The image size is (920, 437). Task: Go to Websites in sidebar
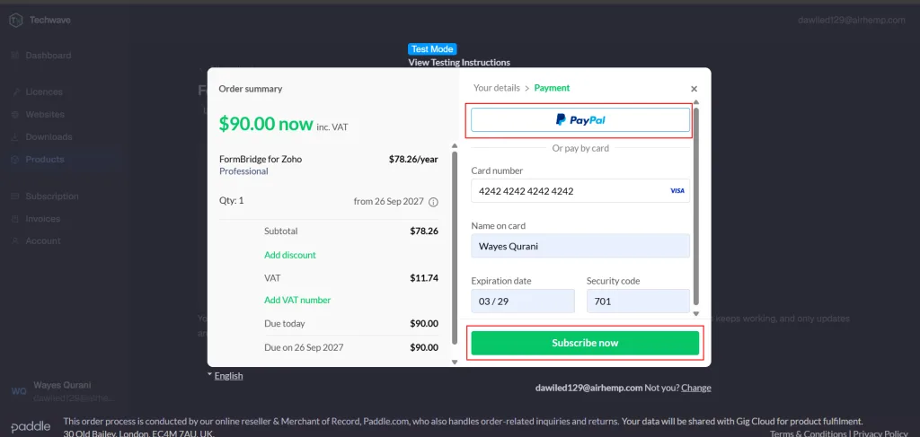pos(45,114)
